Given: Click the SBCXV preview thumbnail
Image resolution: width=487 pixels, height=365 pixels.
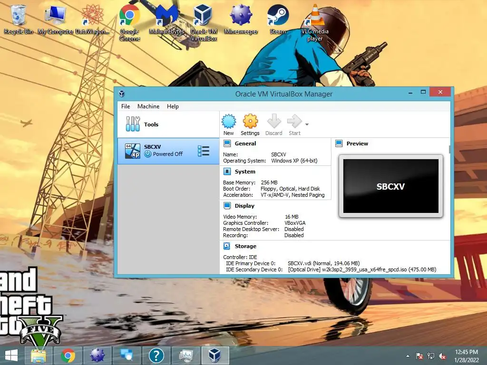Looking at the screenshot, I should [x=391, y=186].
